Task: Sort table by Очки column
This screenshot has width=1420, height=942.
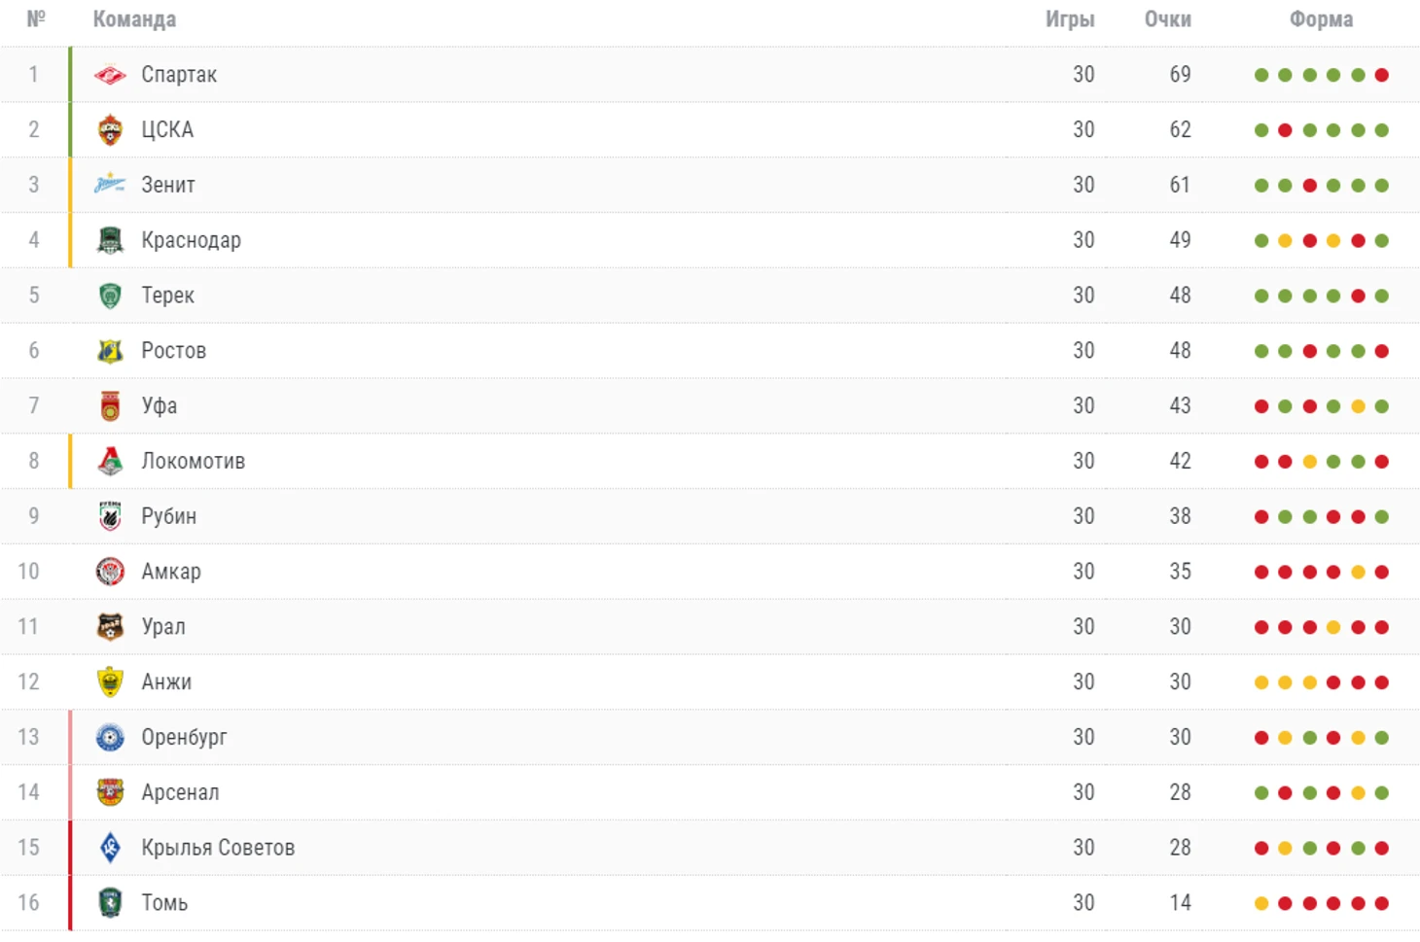Action: tap(1167, 19)
